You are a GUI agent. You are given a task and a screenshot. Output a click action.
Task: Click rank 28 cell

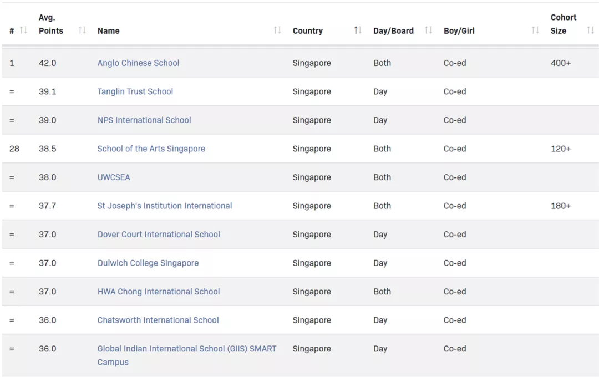14,149
